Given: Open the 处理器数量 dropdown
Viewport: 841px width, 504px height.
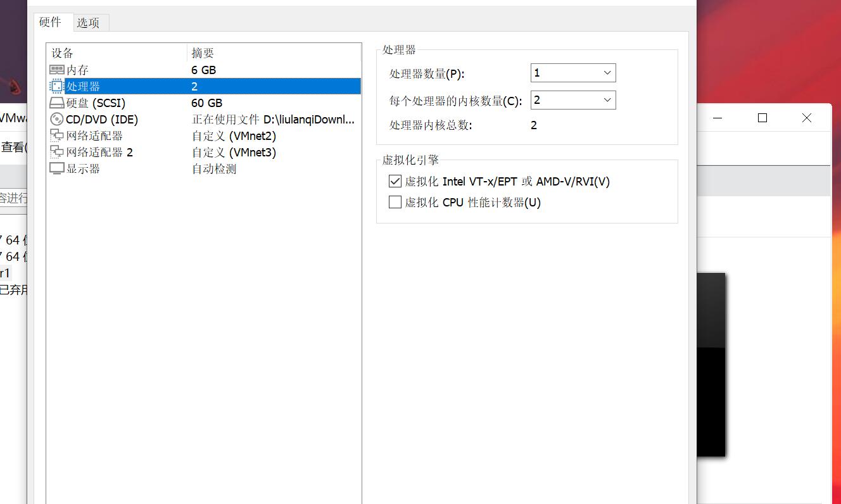Looking at the screenshot, I should (606, 72).
